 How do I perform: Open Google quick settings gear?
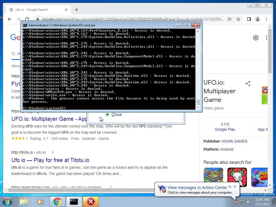pyautogui.click(x=256, y=38)
